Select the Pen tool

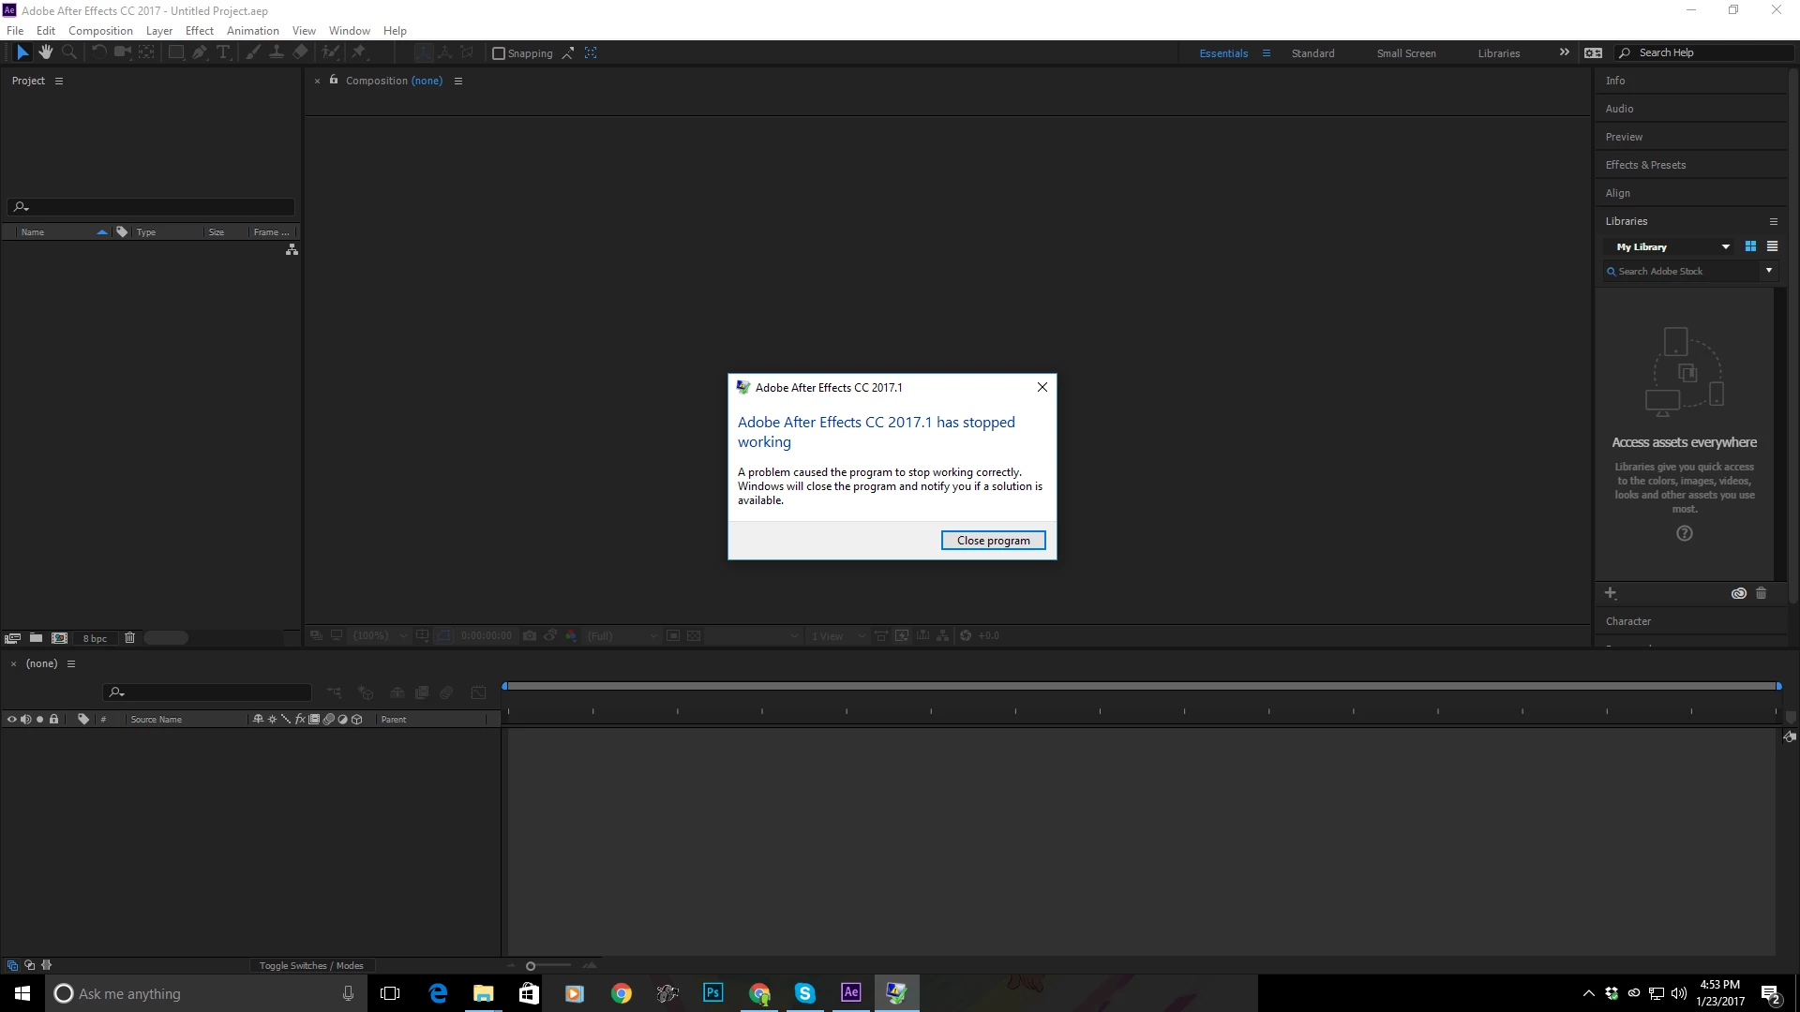pyautogui.click(x=199, y=52)
